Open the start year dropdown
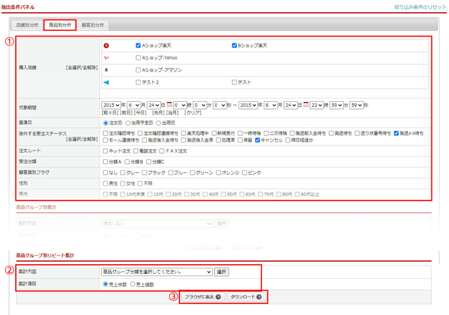449x315 pixels. tap(111, 105)
